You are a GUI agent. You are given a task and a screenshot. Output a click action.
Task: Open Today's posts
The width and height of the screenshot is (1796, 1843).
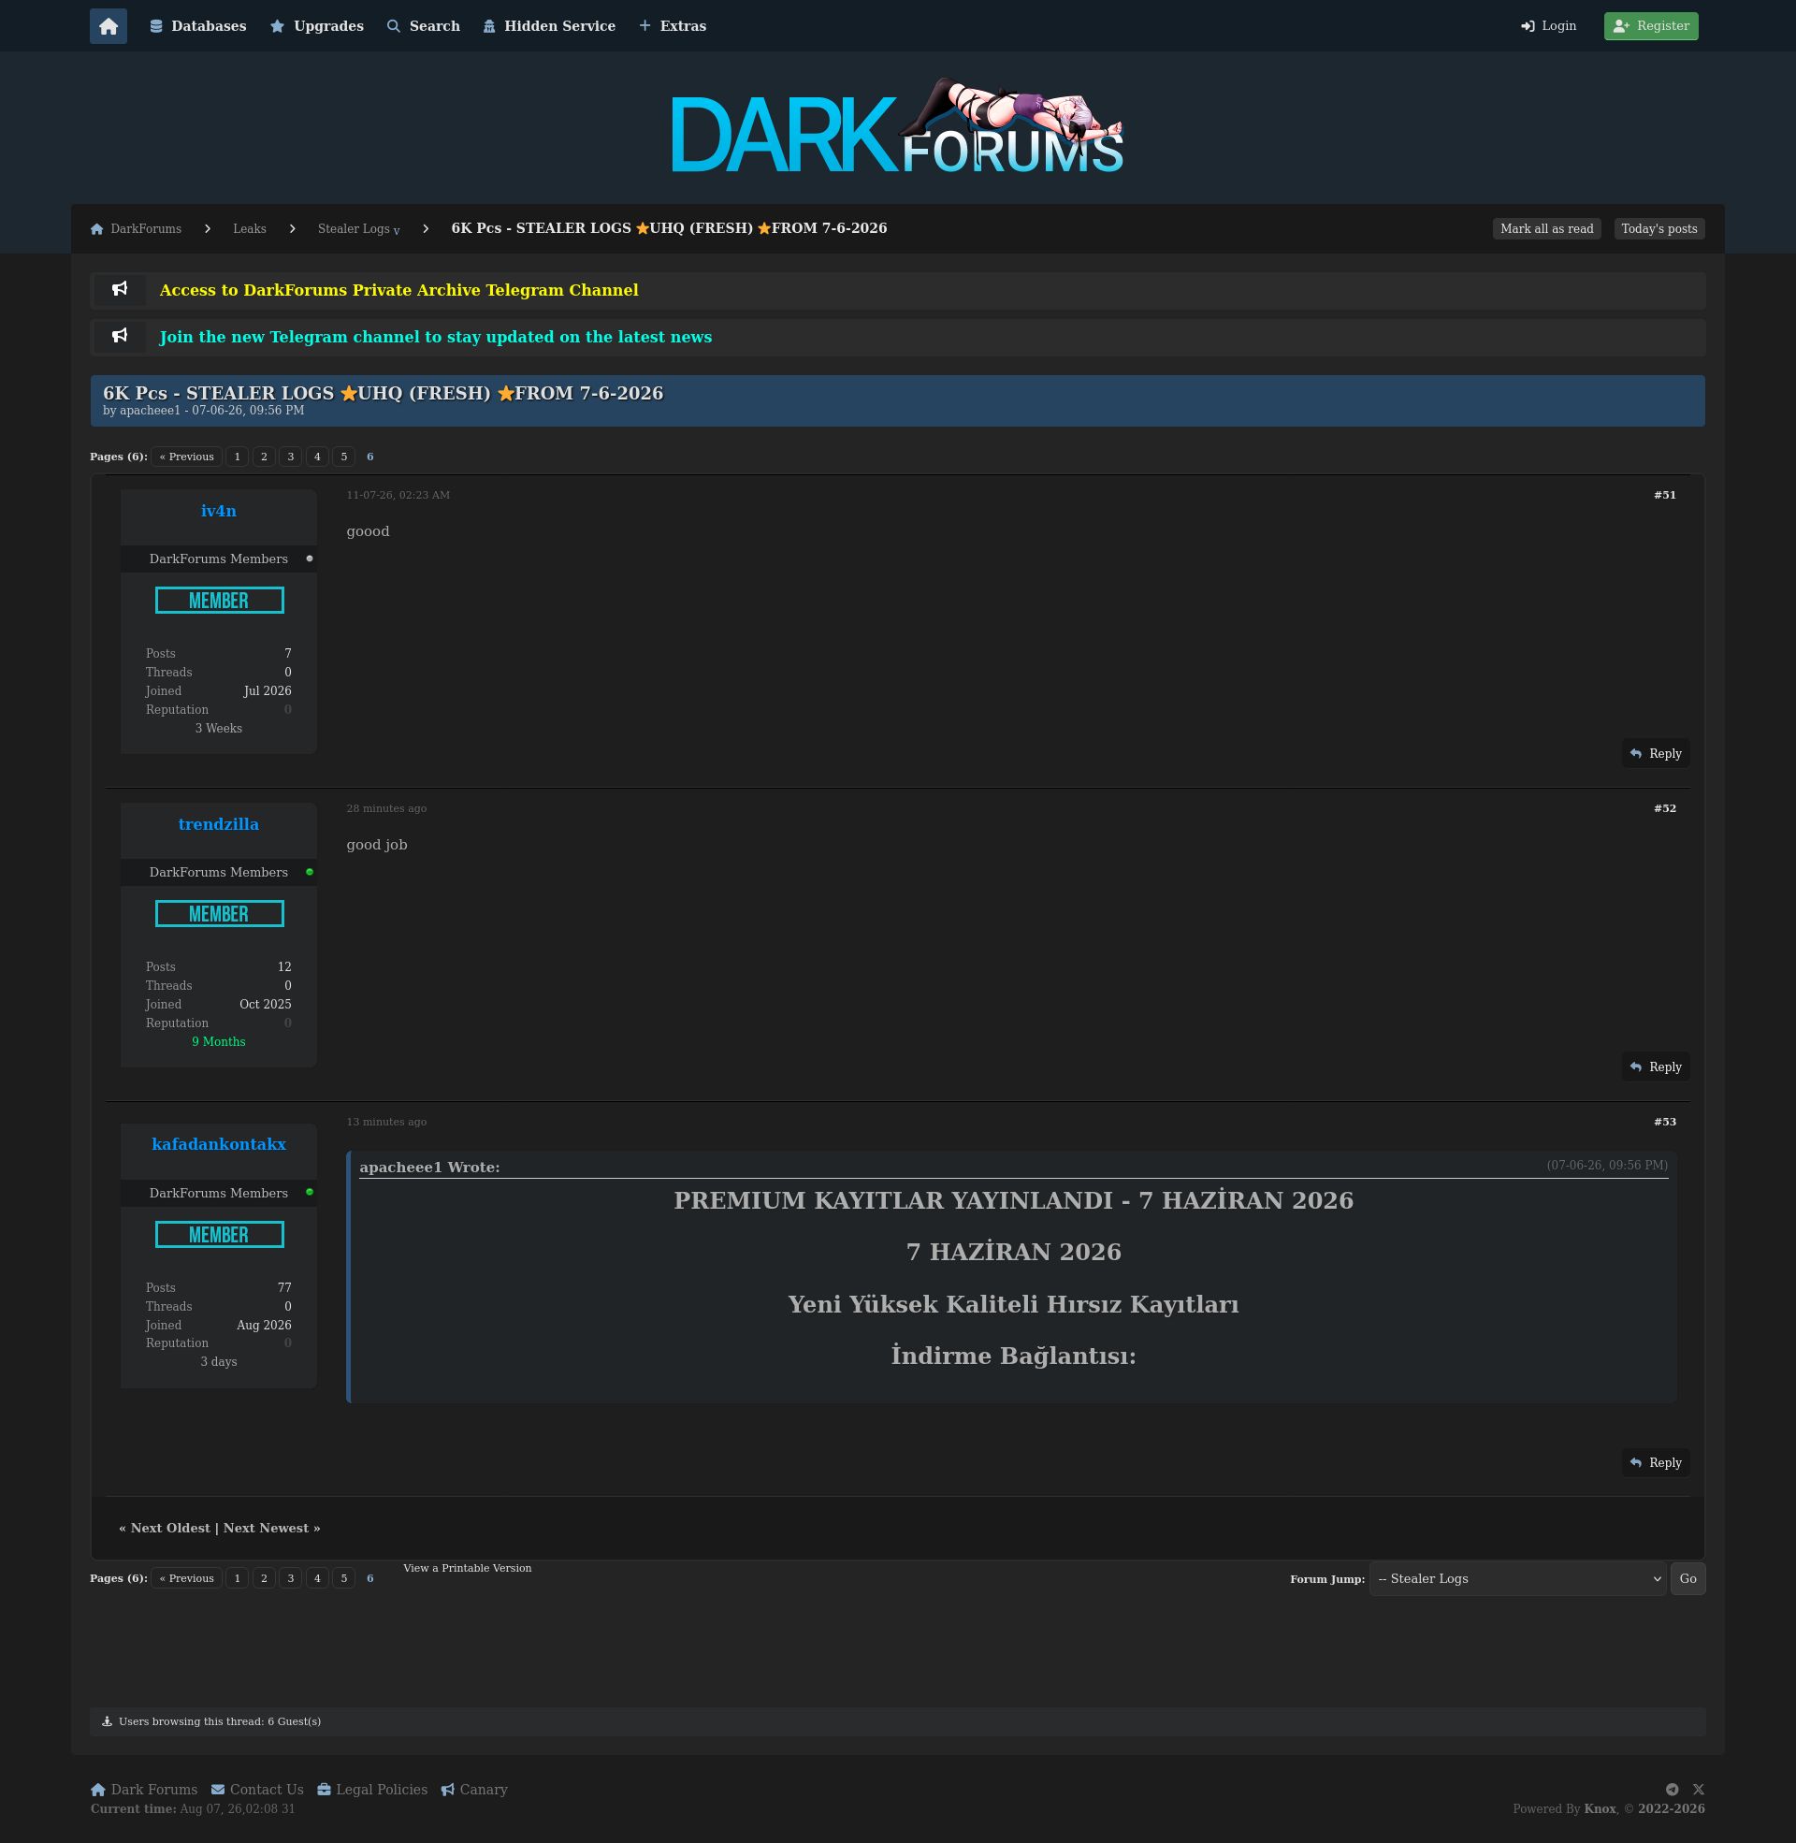pyautogui.click(x=1659, y=229)
